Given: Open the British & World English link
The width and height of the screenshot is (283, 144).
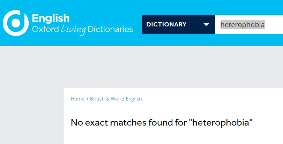Looking at the screenshot, I should 116,99.
